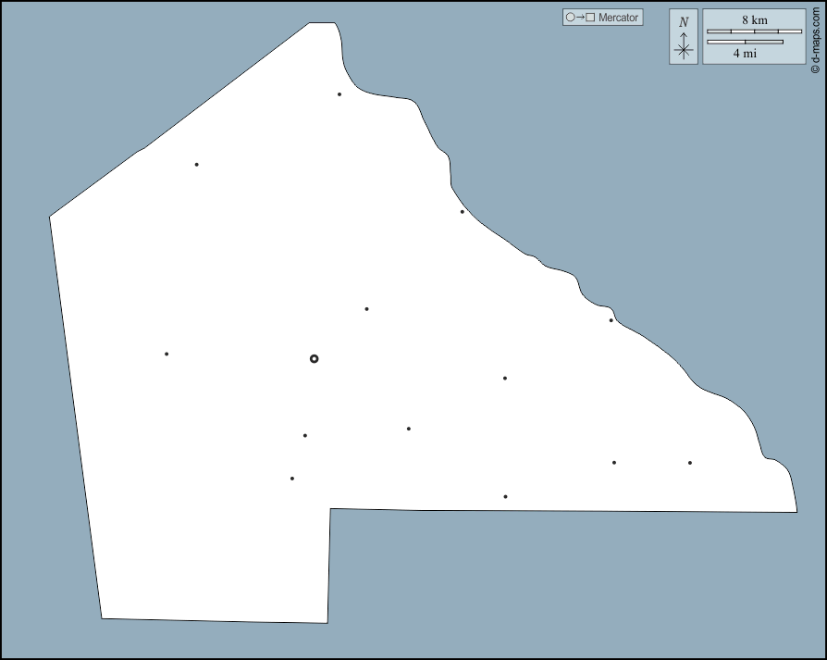The image size is (827, 660).
Task: Click the 8 km scale bar label
Action: tap(754, 19)
